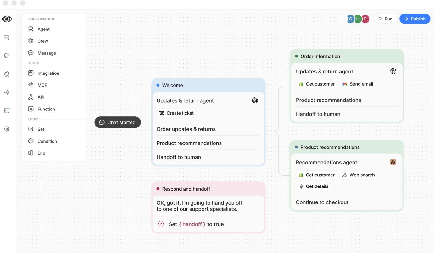Image resolution: width=434 pixels, height=253 pixels.
Task: Open the Zendesk Create ticket tool
Action: pyautogui.click(x=176, y=113)
